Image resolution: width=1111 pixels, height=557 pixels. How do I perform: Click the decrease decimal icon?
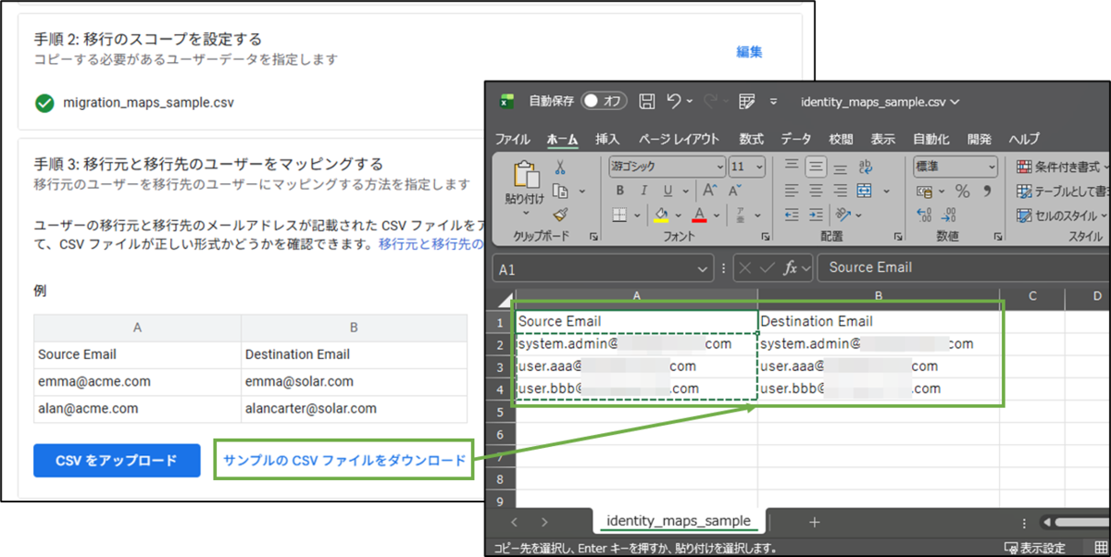[x=949, y=216]
